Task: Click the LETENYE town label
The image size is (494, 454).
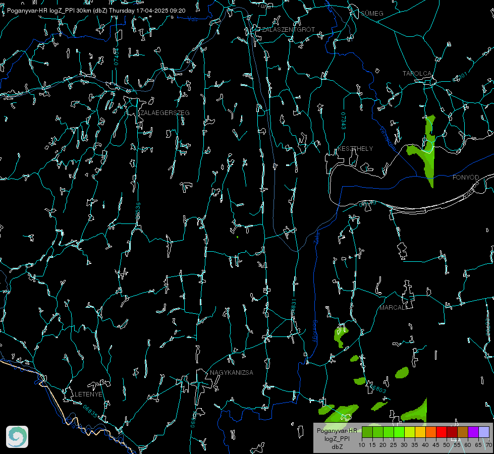Action: [x=88, y=394]
